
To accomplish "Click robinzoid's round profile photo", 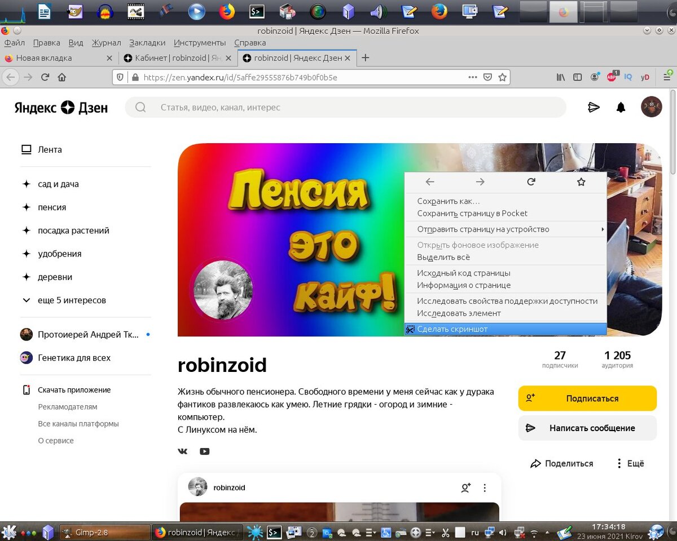I will (x=223, y=290).
